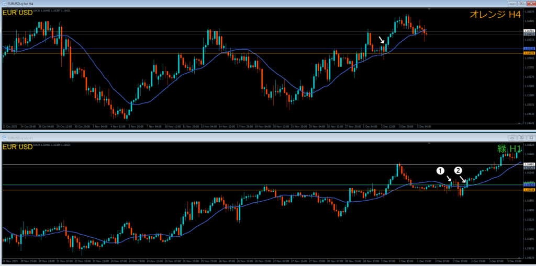
Task: Click the EURUSD.oj1m,H1 window title text
Action: pyautogui.click(x=19, y=137)
